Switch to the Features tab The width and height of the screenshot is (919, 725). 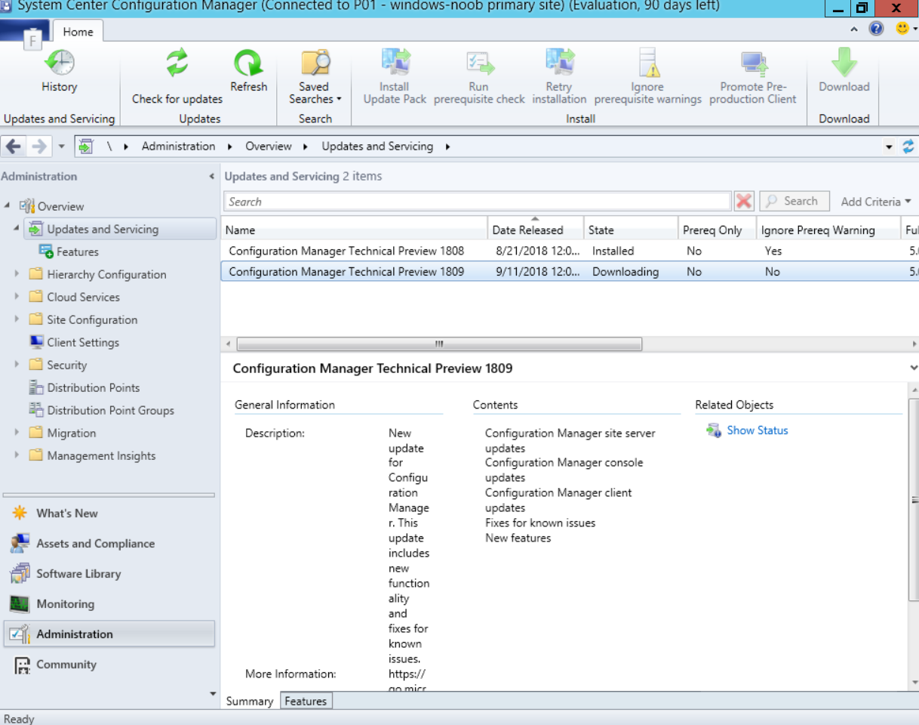[306, 701]
